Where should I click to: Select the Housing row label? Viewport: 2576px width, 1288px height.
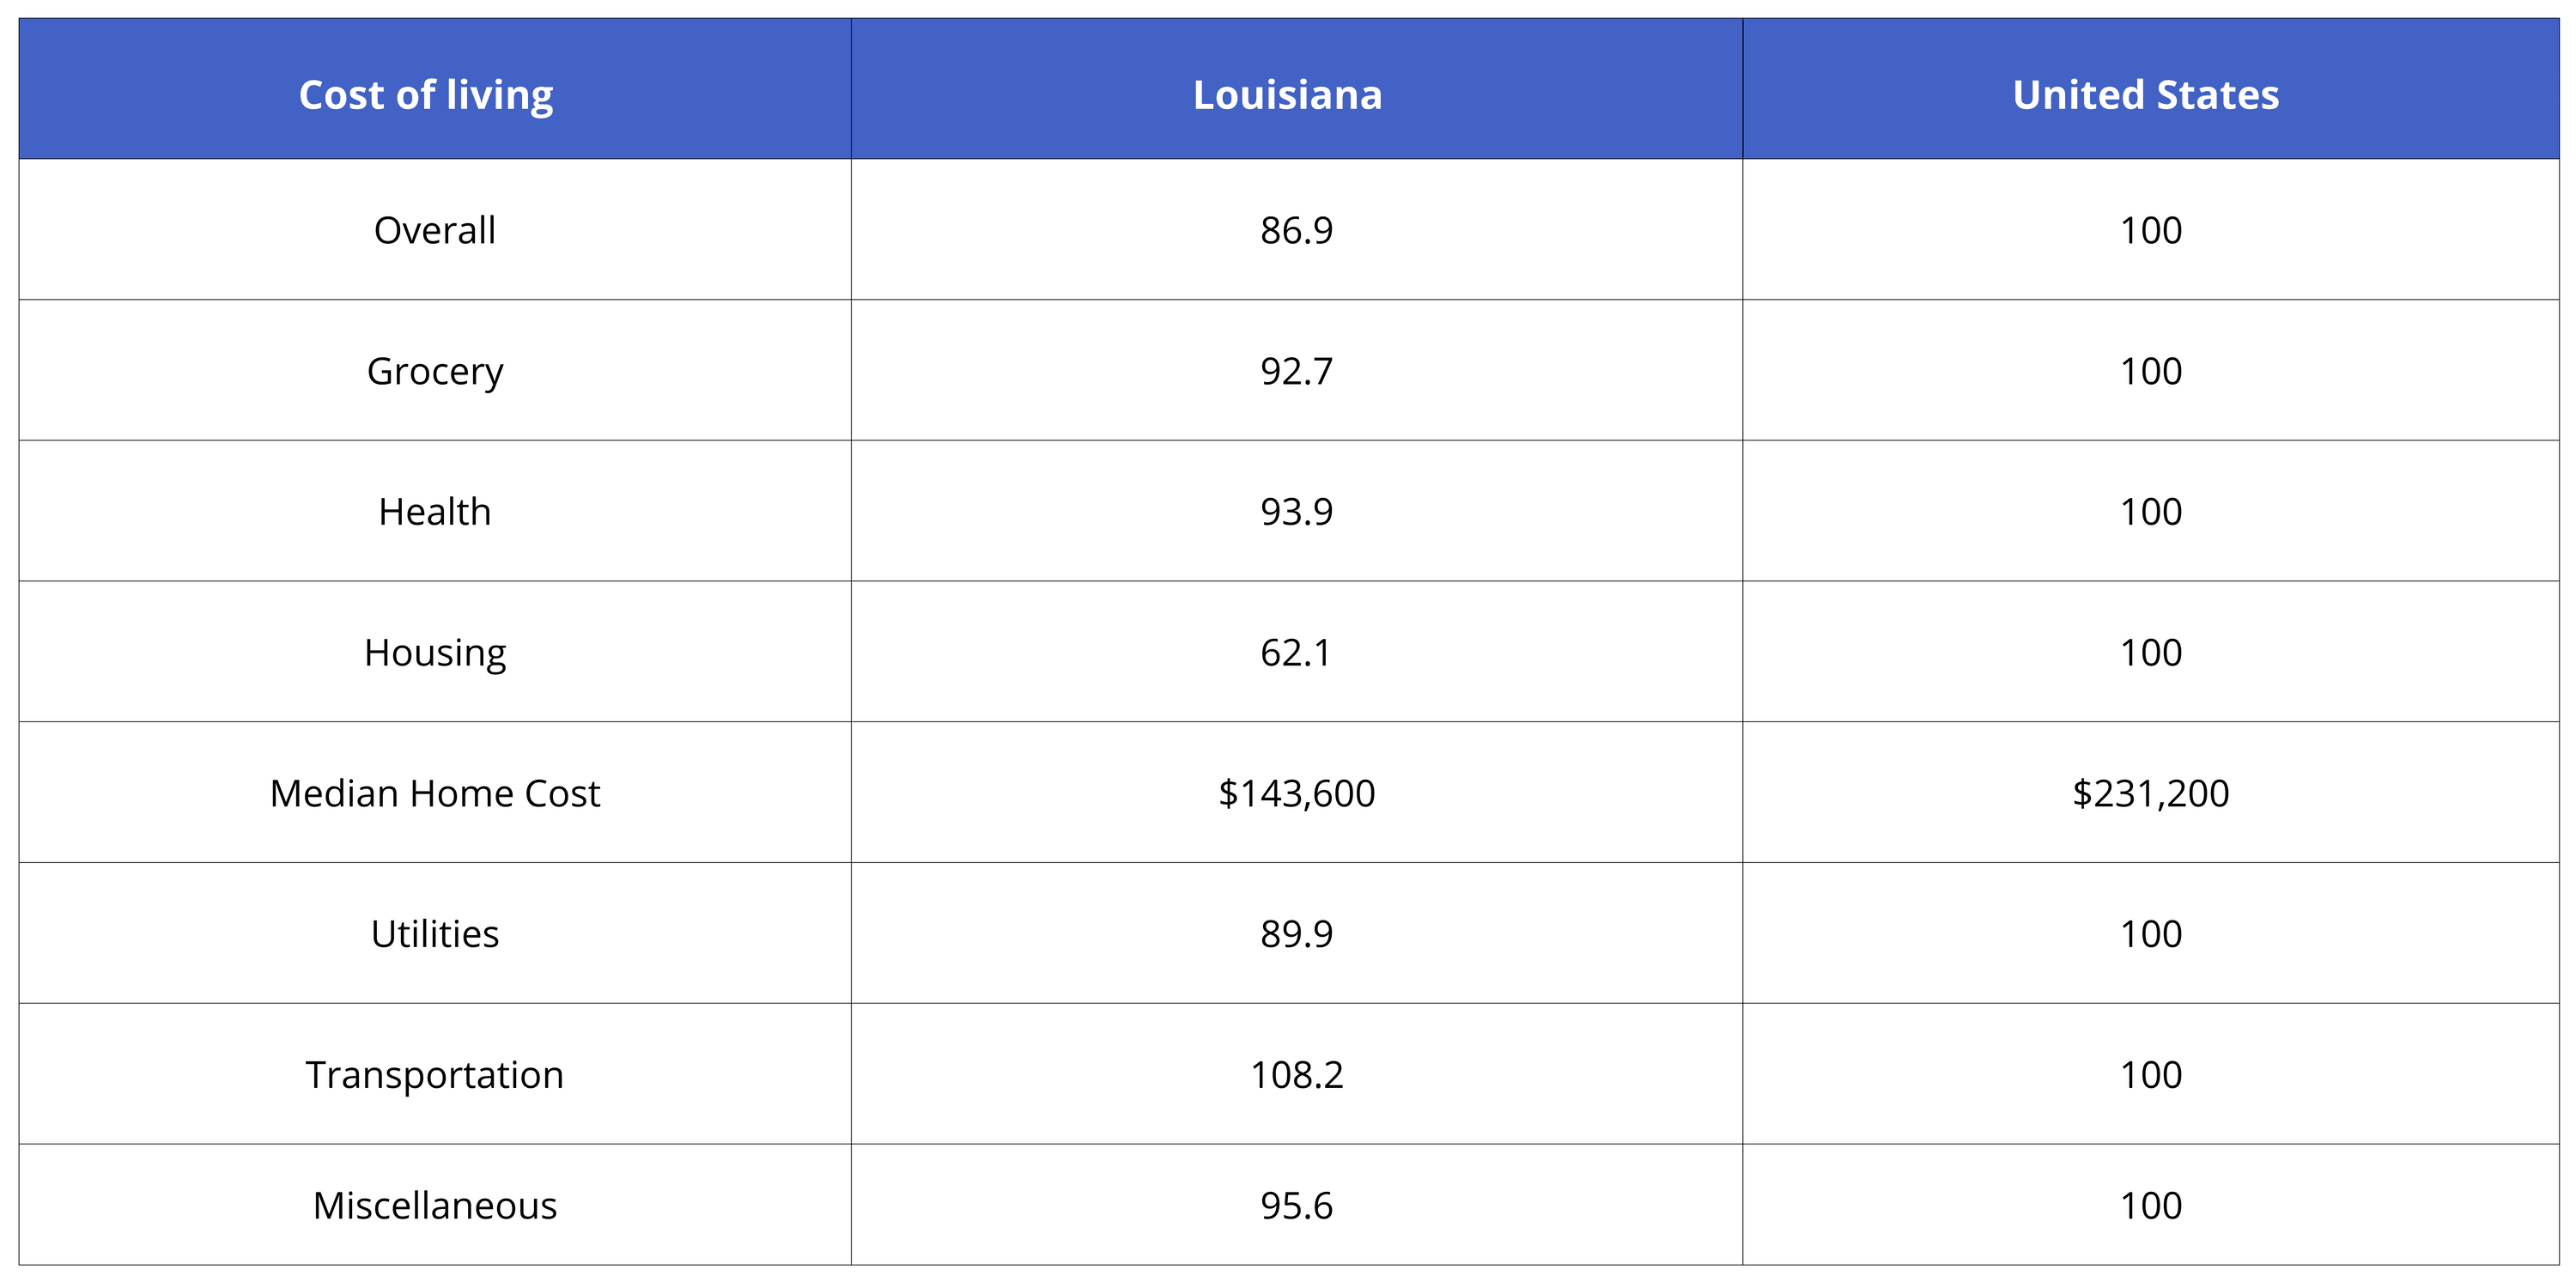pos(435,654)
